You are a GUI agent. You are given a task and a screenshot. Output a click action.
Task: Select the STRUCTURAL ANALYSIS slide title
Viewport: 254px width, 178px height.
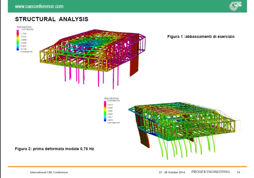click(x=52, y=19)
